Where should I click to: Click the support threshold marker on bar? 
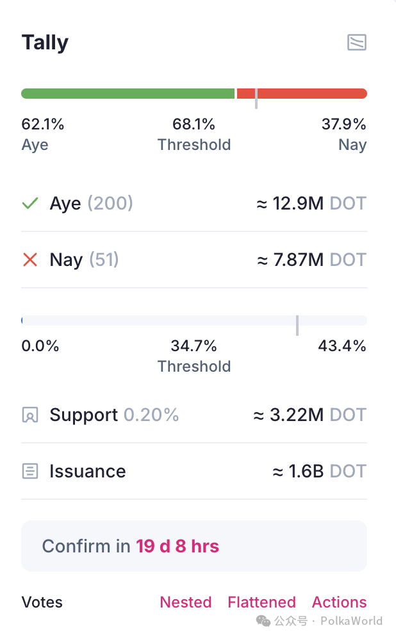[297, 325]
